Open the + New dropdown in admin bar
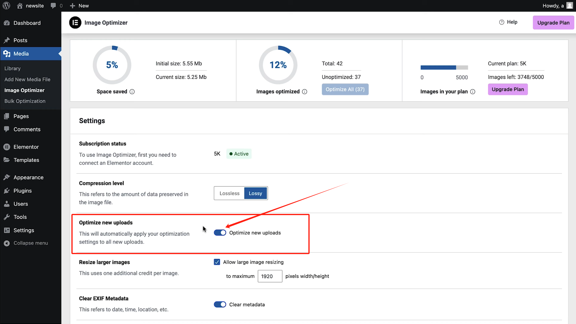Viewport: 576px width, 324px height. tap(79, 5)
